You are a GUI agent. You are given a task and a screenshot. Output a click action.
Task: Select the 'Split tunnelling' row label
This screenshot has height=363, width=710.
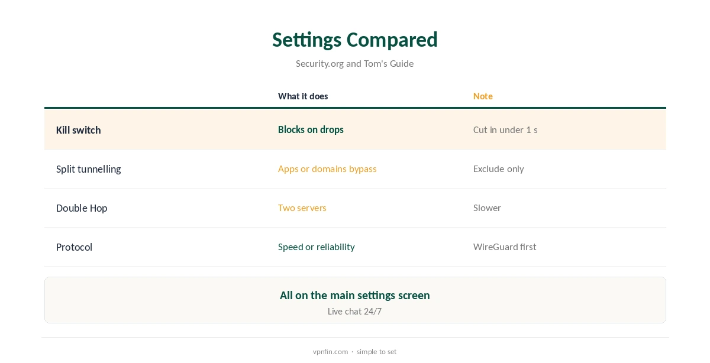coord(89,169)
